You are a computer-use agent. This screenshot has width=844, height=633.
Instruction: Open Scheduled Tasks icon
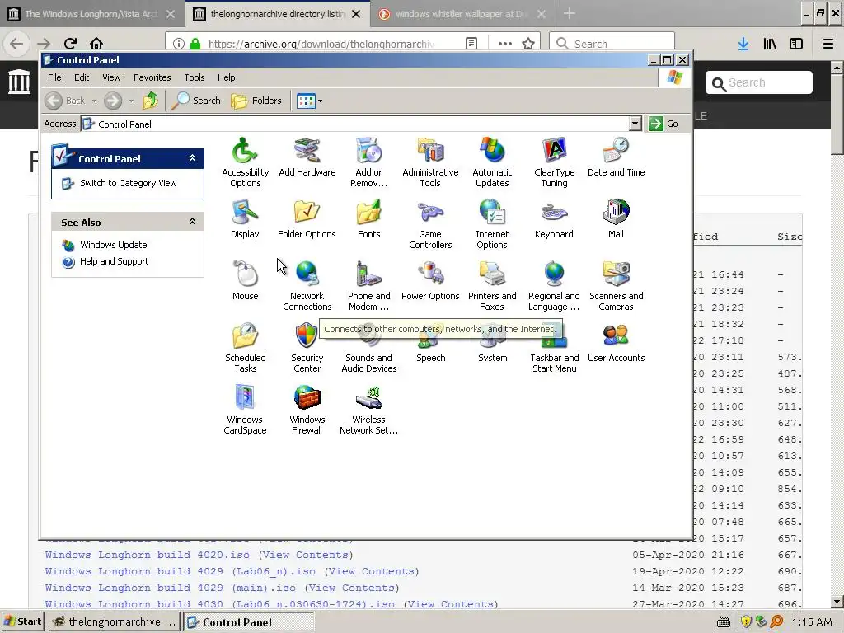(x=245, y=347)
